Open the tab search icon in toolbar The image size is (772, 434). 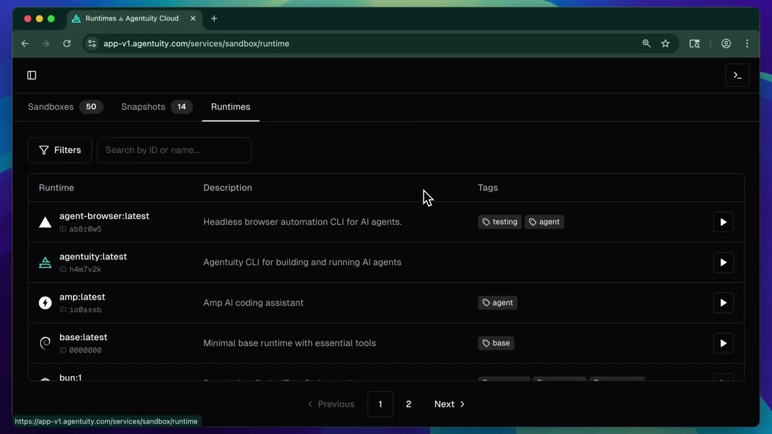click(x=695, y=43)
